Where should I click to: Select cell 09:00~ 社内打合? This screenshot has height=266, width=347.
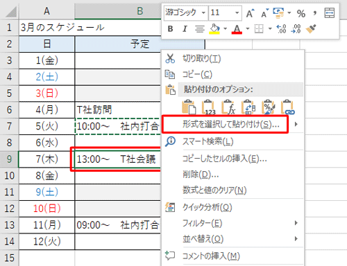point(118,225)
